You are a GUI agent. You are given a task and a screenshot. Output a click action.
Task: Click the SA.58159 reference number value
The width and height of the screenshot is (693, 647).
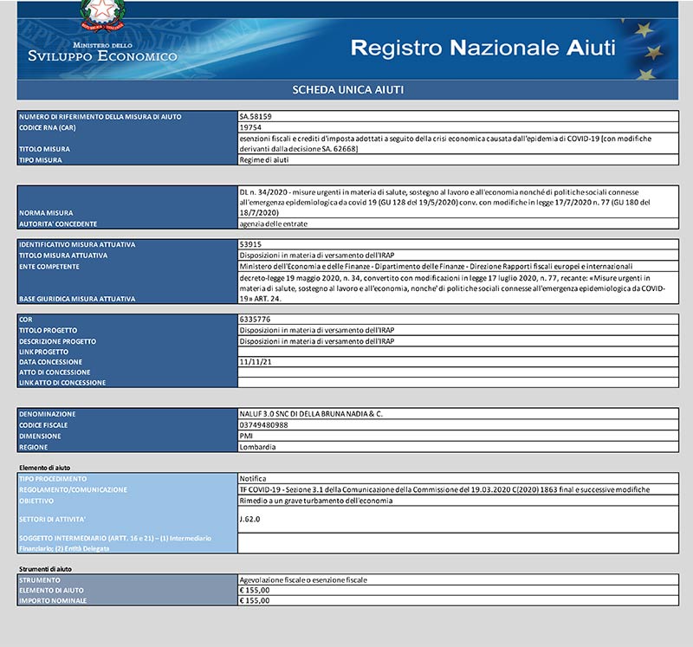coord(256,116)
